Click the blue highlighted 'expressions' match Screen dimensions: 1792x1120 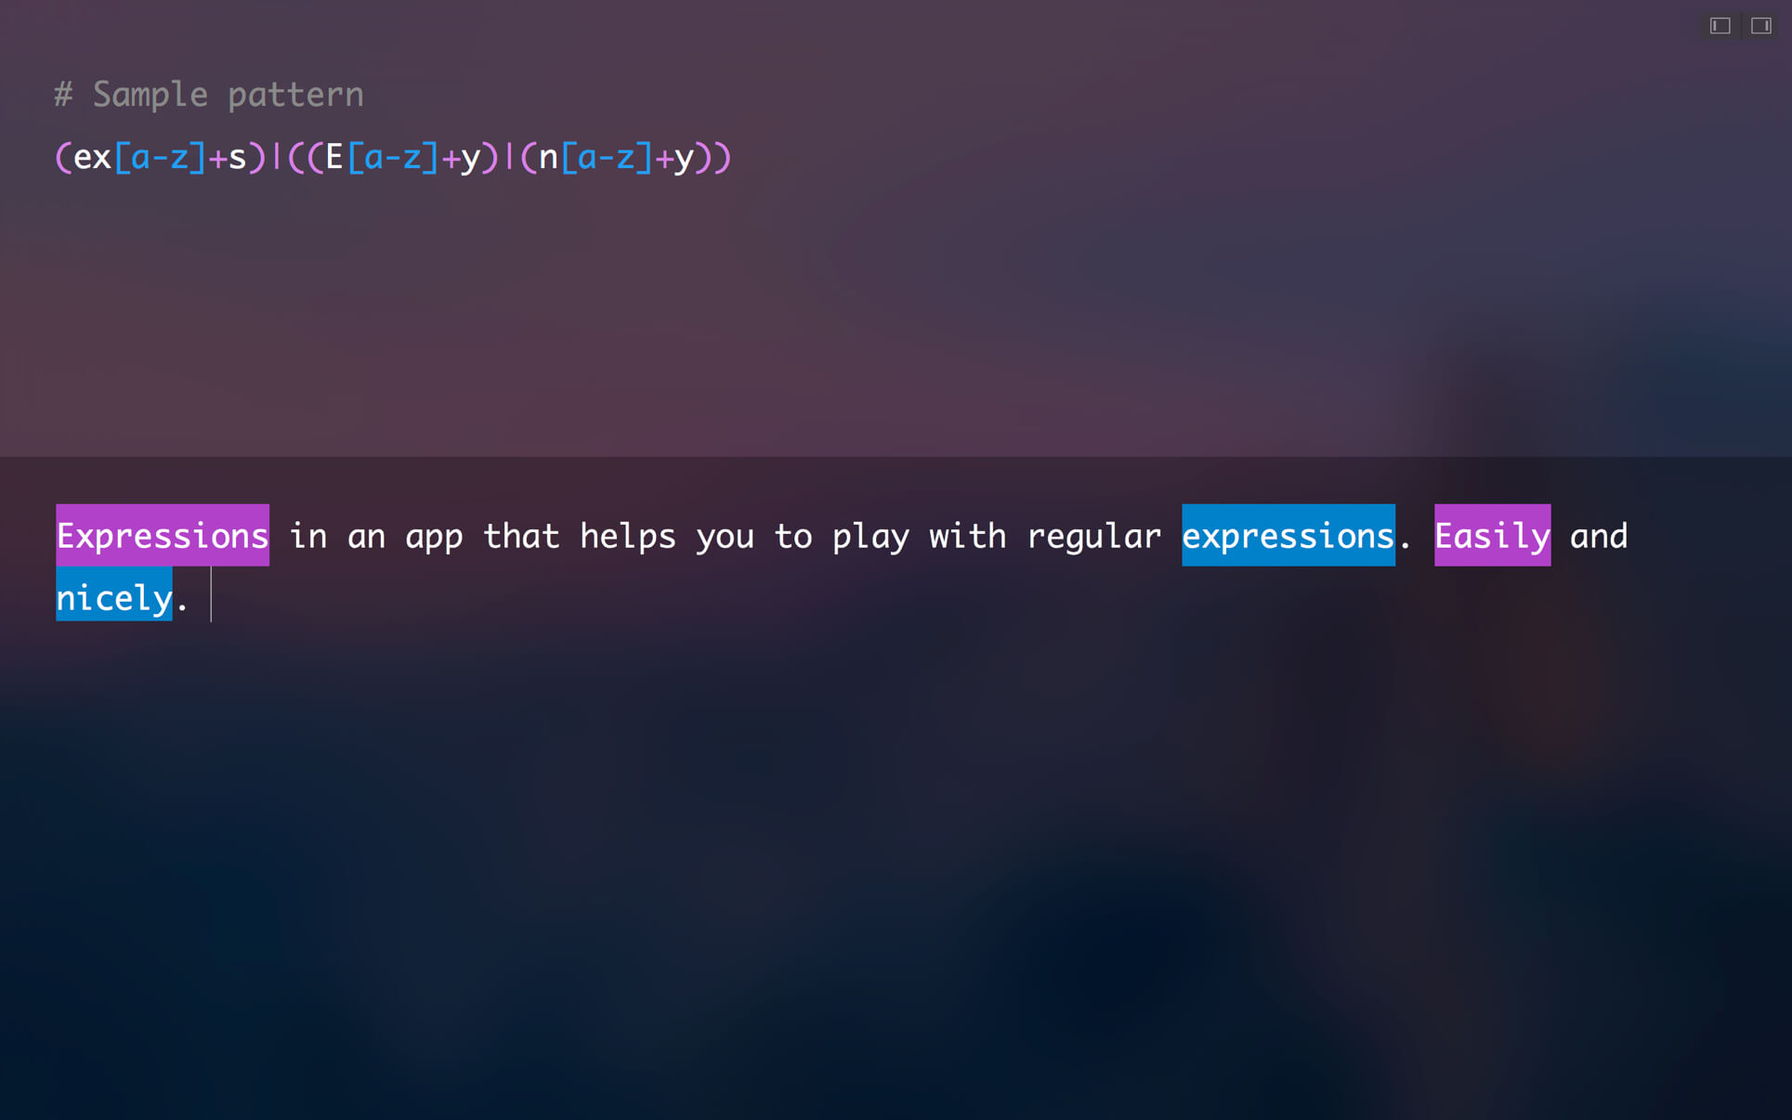tap(1288, 536)
